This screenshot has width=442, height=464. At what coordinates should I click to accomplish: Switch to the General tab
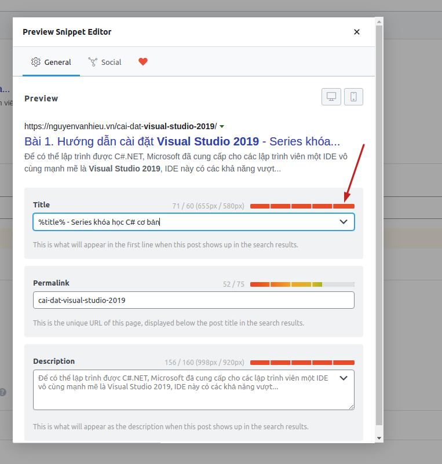coord(51,62)
